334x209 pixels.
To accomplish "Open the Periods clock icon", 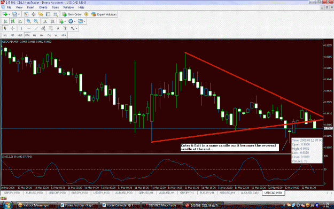I will coord(71,21).
